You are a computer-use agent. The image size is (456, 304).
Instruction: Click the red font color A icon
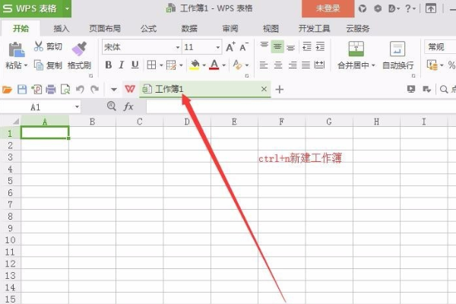coord(214,65)
